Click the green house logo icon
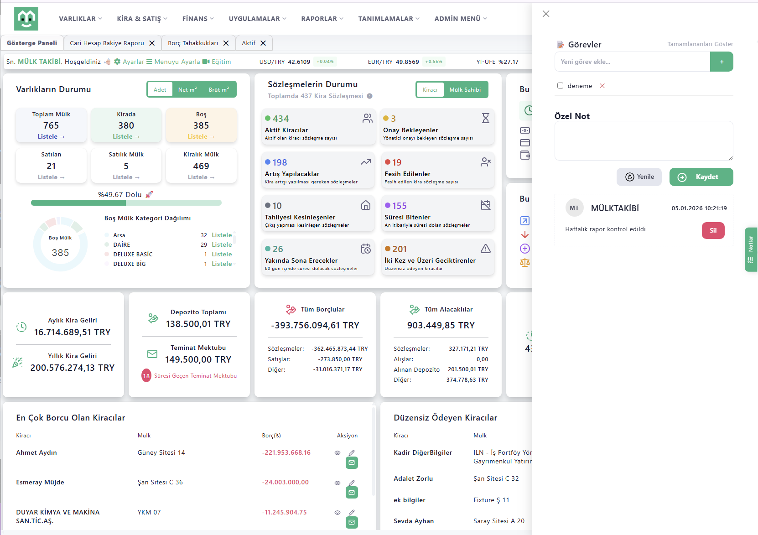758x535 pixels. (x=26, y=19)
